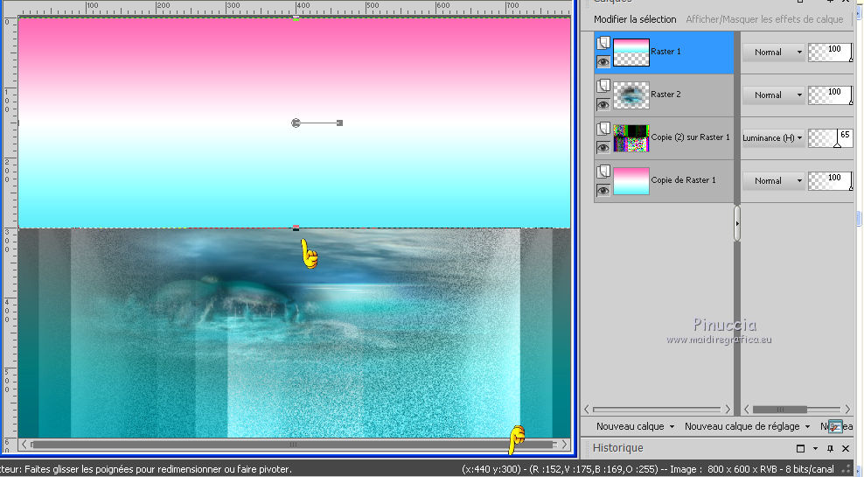The height and width of the screenshot is (477, 864).
Task: Click the Historique panel title
Action: click(x=617, y=448)
